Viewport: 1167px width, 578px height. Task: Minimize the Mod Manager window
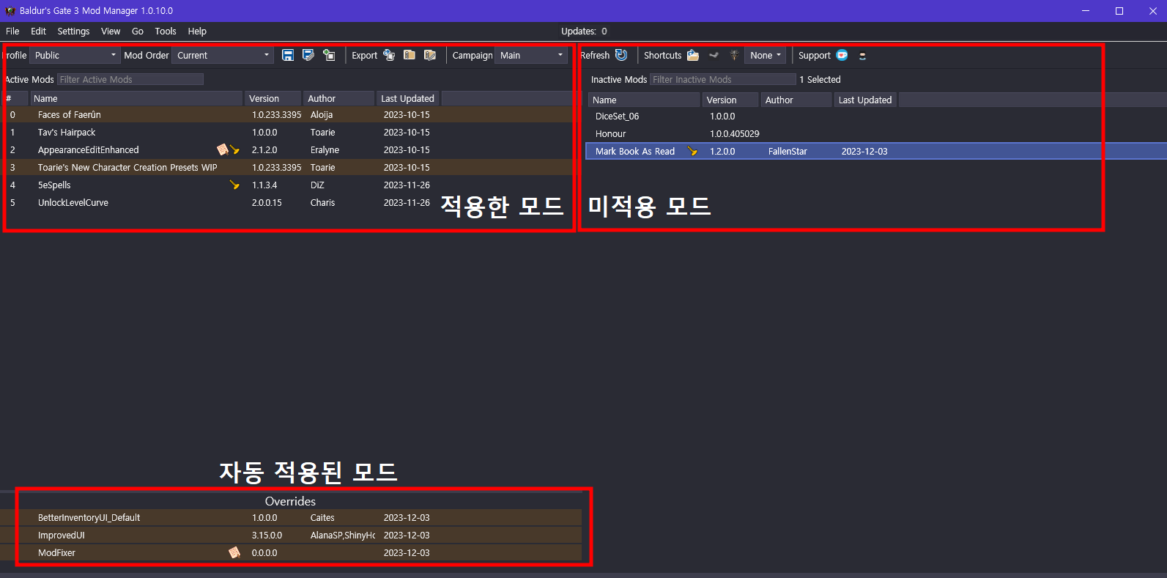click(x=1086, y=10)
